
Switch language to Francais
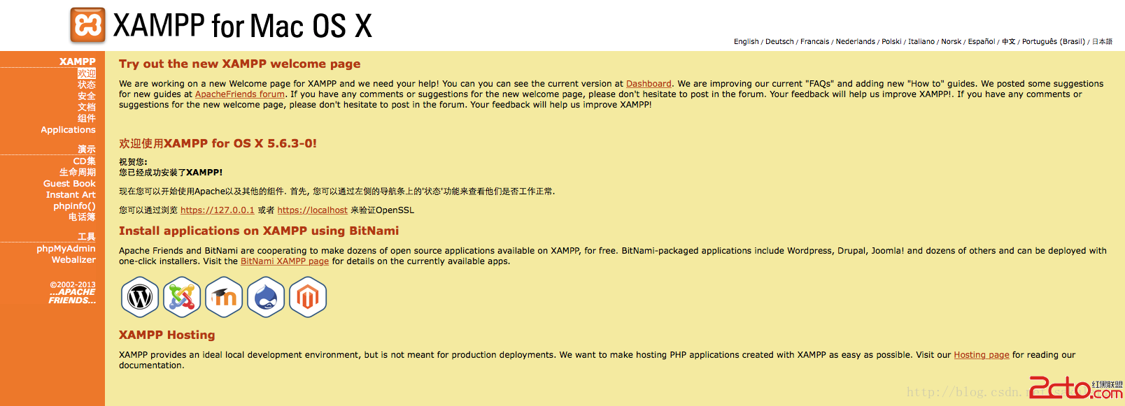click(815, 42)
